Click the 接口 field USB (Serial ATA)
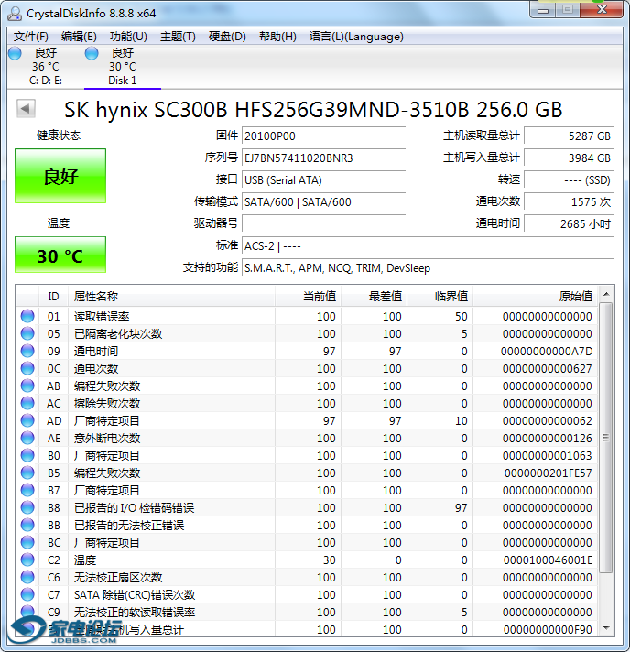 coord(323,180)
